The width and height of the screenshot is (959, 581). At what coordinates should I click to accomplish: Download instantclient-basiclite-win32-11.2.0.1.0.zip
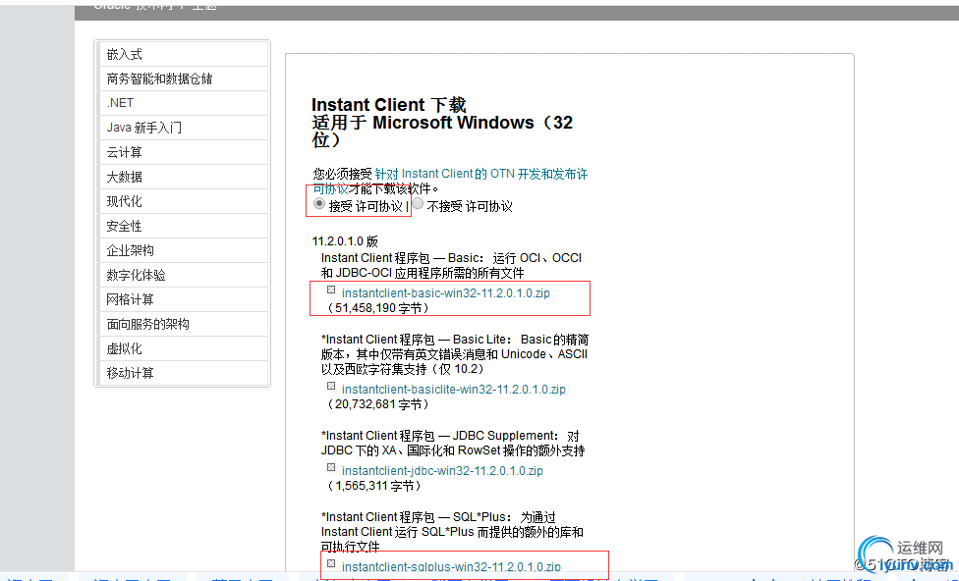[x=454, y=390]
